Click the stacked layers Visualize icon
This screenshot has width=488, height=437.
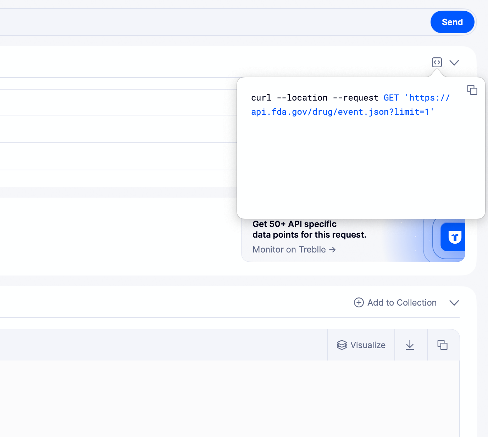[x=342, y=345]
